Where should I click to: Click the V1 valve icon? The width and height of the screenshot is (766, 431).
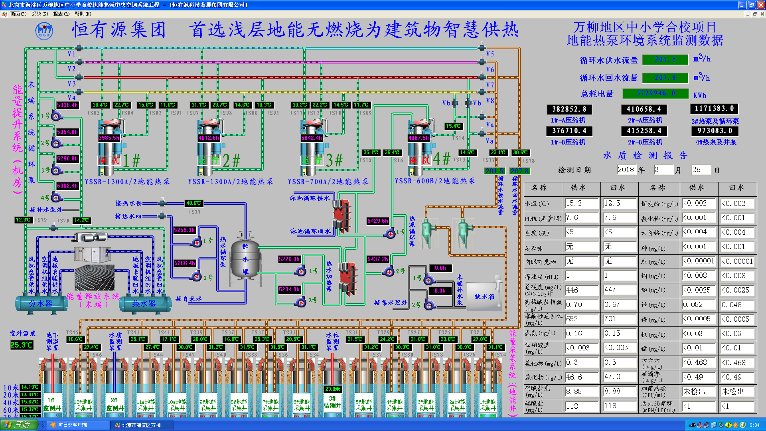pyautogui.click(x=79, y=48)
